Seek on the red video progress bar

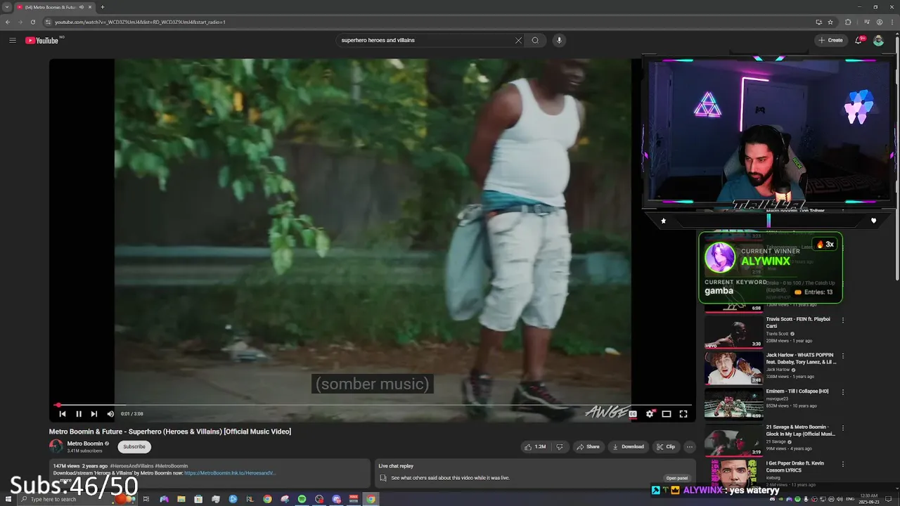[x=373, y=405]
